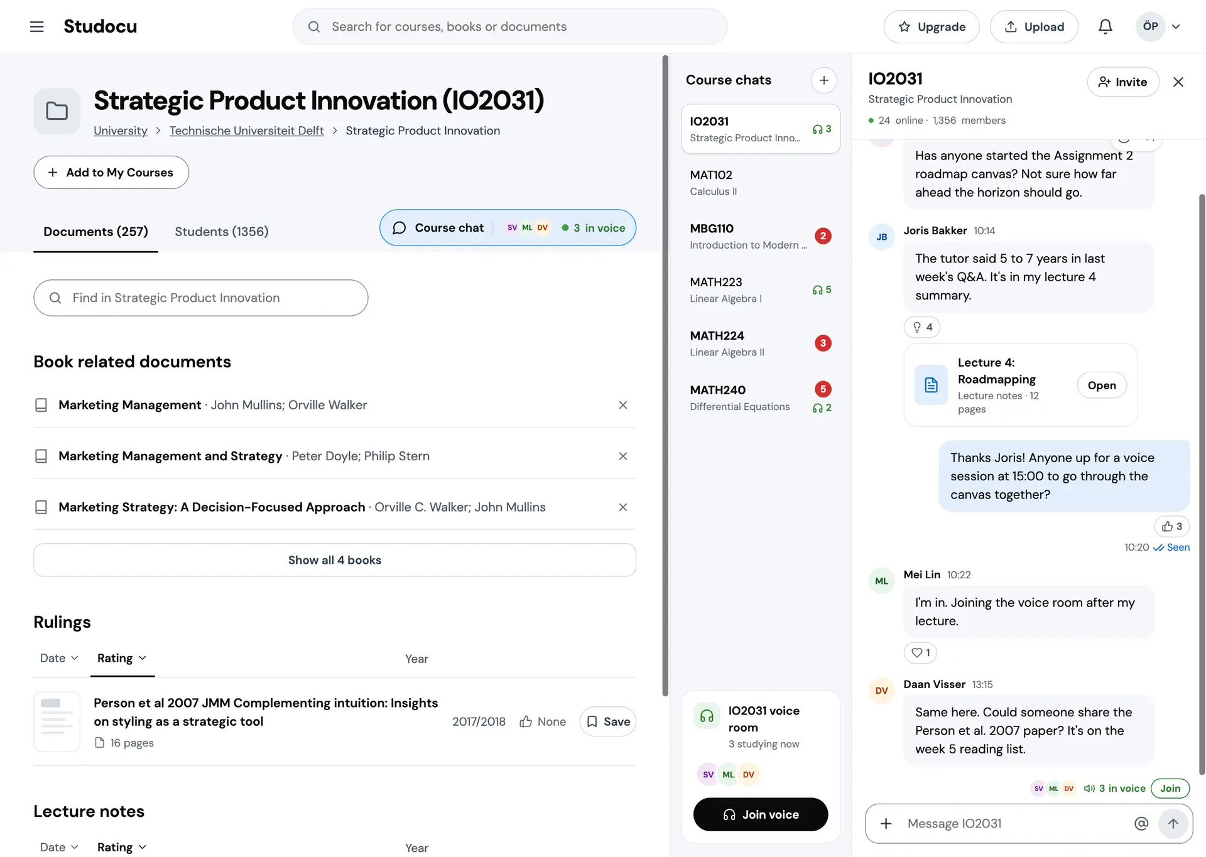Viewport: 1206px width, 857px height.
Task: Open the ÖP profile dropdown
Action: [x=1159, y=26]
